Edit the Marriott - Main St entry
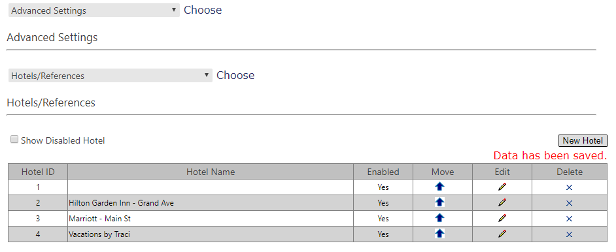The width and height of the screenshot is (616, 252). click(502, 218)
